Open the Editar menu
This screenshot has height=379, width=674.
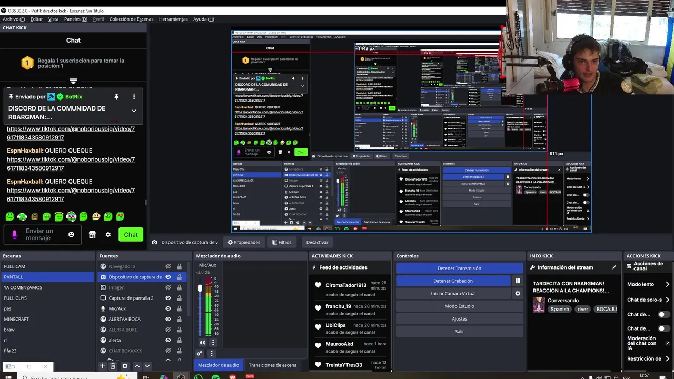click(x=36, y=19)
